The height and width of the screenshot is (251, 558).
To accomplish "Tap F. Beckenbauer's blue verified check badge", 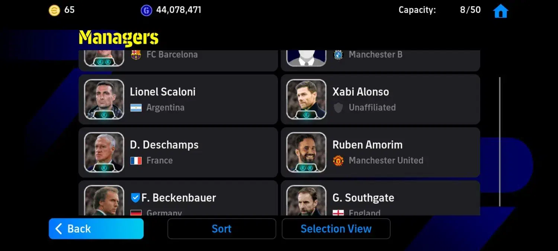I will (x=135, y=198).
